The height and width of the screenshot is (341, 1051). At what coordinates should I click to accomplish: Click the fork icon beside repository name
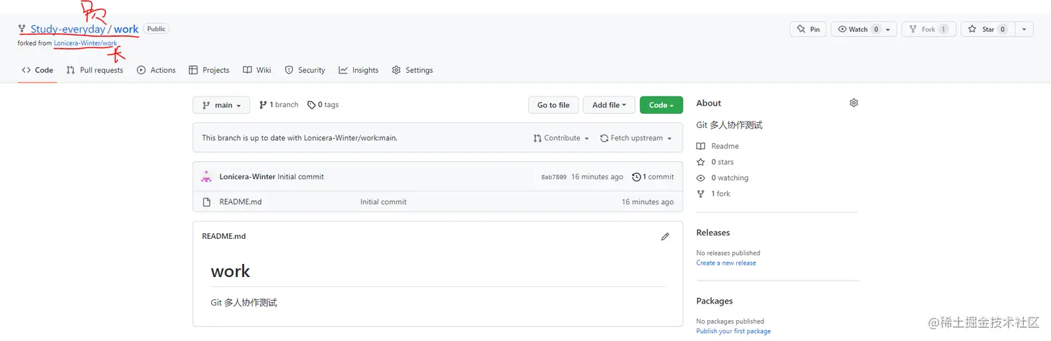22,28
